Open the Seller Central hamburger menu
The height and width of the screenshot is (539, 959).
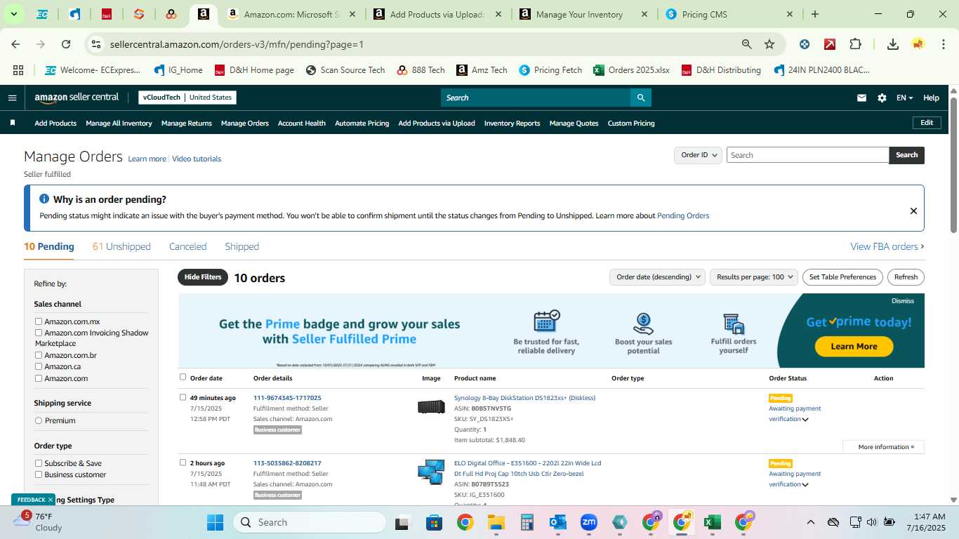click(12, 98)
